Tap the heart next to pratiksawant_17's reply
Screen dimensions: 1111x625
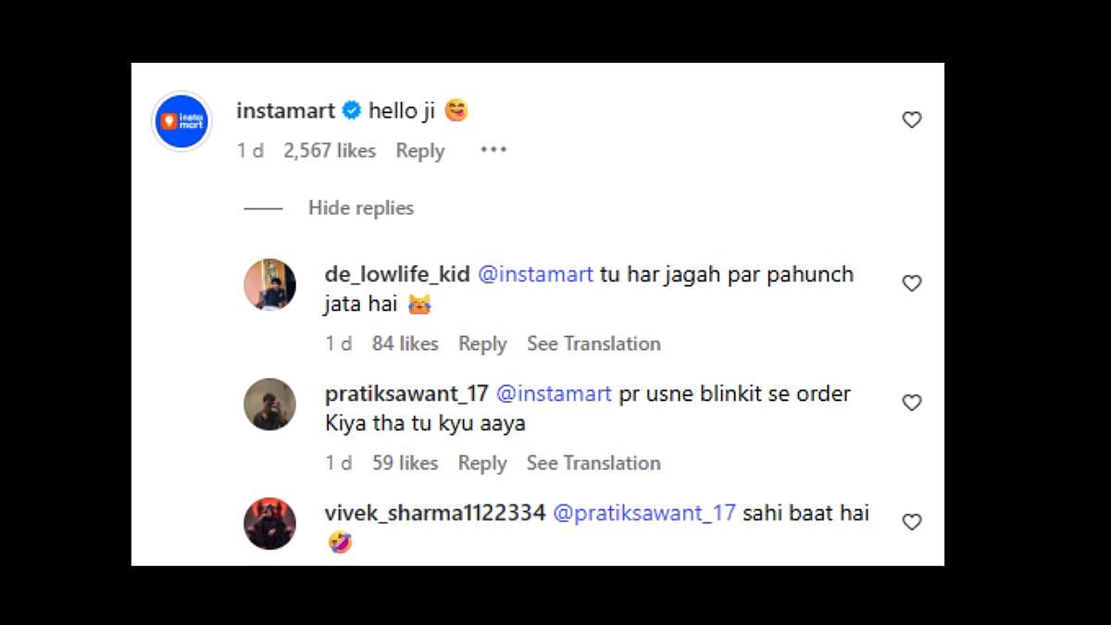pyautogui.click(x=912, y=403)
